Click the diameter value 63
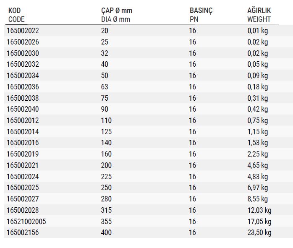The height and width of the screenshot is (248, 293). pos(105,87)
